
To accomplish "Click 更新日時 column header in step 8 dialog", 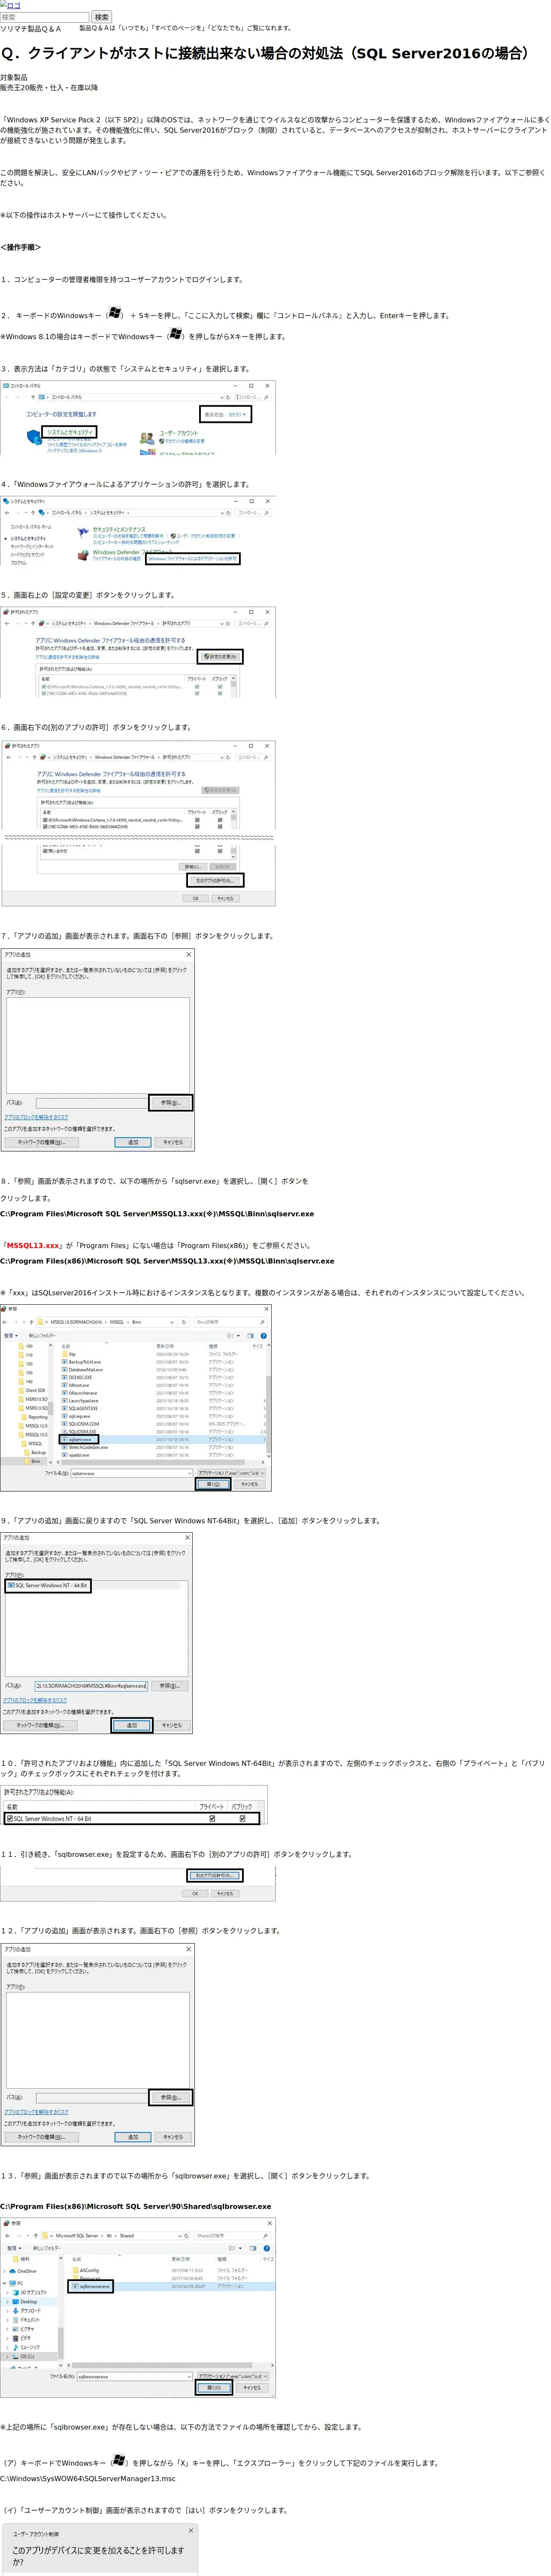I will click(165, 1346).
